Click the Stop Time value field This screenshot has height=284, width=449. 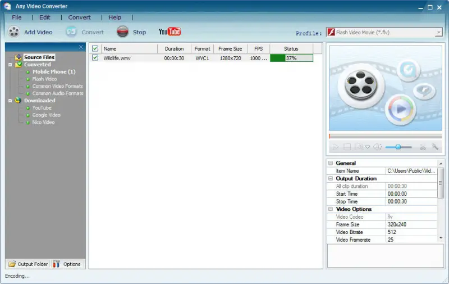411,201
